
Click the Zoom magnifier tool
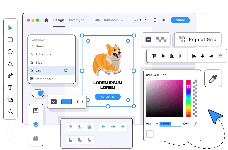pos(11,112)
